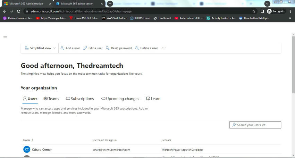Open the Upcoming changes tab
The height and width of the screenshot is (158, 295).
[x=120, y=99]
